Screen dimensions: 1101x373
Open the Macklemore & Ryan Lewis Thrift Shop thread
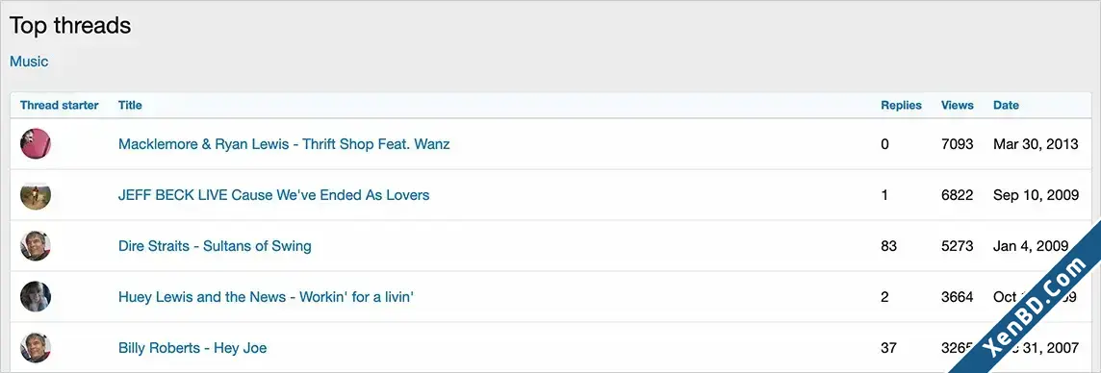pyautogui.click(x=284, y=144)
